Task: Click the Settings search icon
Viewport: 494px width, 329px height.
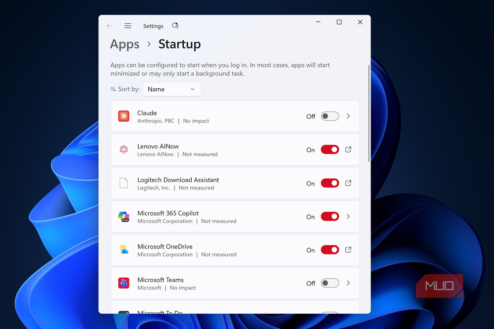Action: click(175, 26)
